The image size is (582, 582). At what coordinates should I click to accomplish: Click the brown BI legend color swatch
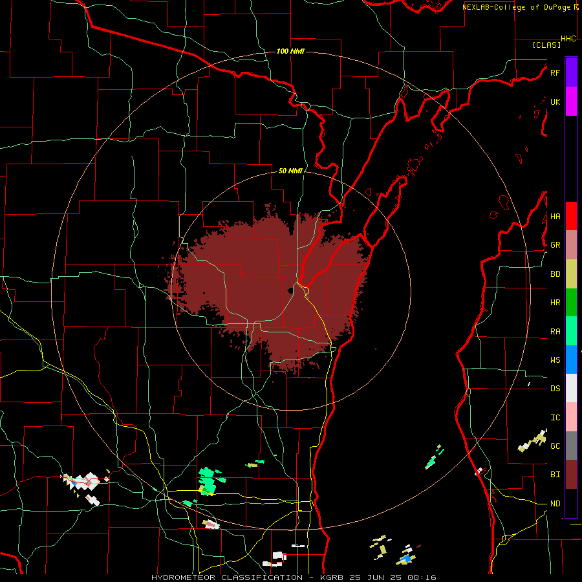pyautogui.click(x=571, y=475)
